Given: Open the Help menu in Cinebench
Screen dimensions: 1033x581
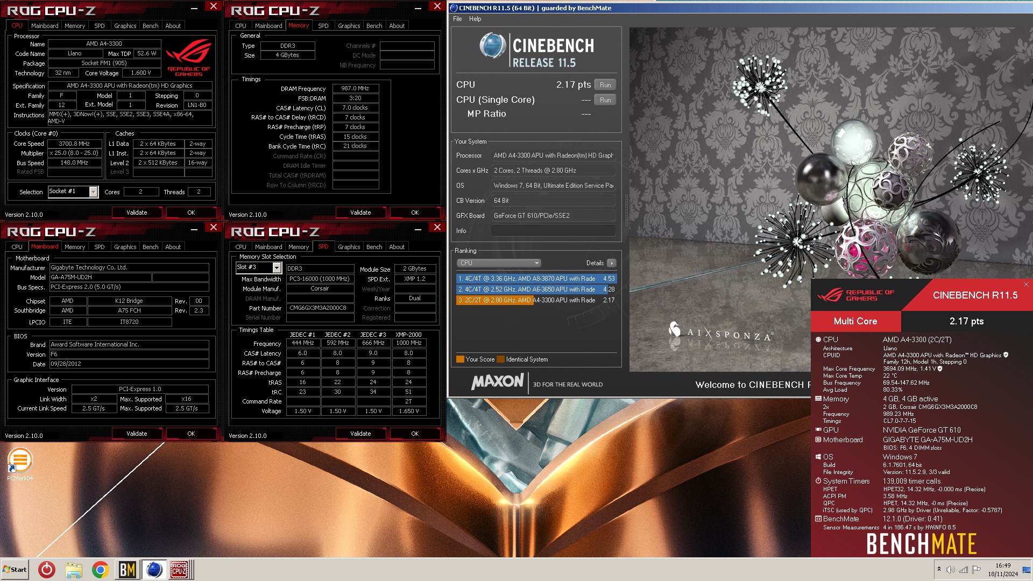Looking at the screenshot, I should tap(475, 19).
